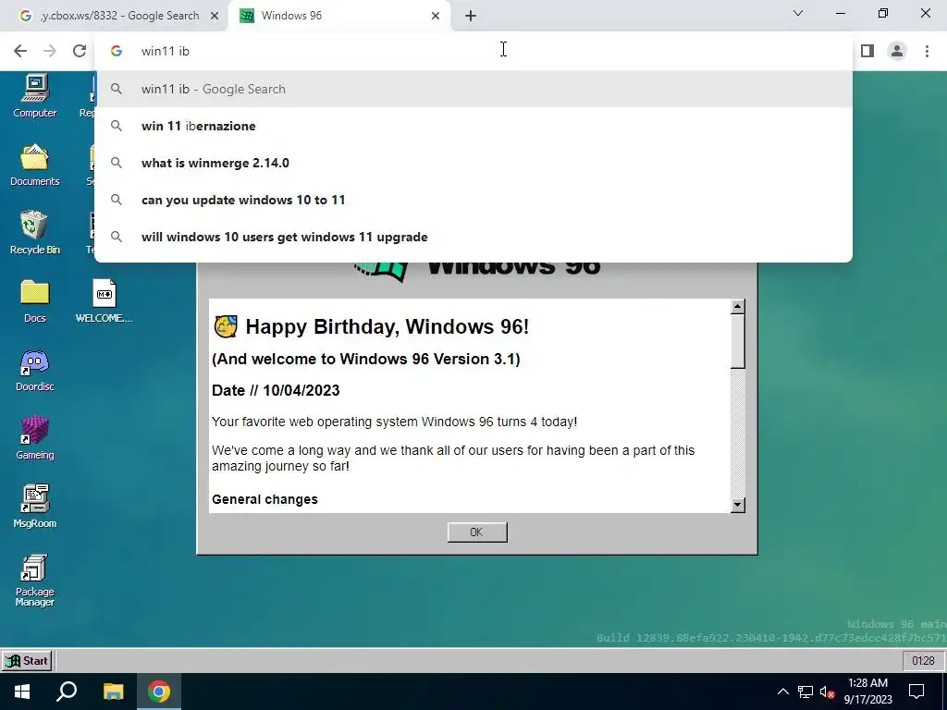This screenshot has height=710, width=947.
Task: Open the Chrome three-dot menu
Action: tap(927, 51)
